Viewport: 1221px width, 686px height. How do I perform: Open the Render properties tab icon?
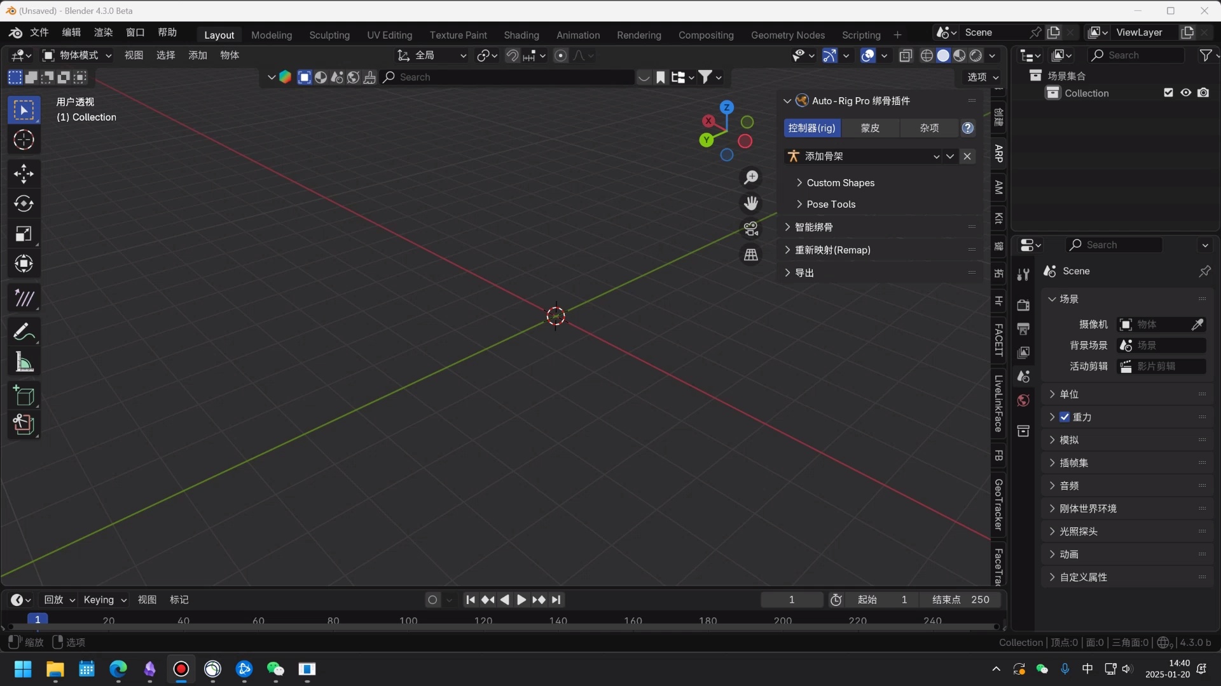tap(1023, 306)
